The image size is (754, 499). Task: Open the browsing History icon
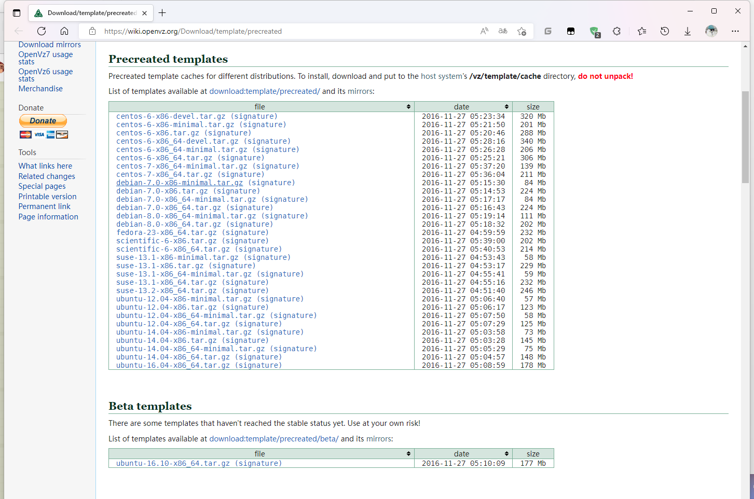(665, 31)
